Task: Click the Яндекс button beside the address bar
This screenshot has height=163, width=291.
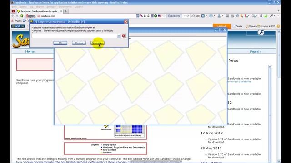Action: 30,16
